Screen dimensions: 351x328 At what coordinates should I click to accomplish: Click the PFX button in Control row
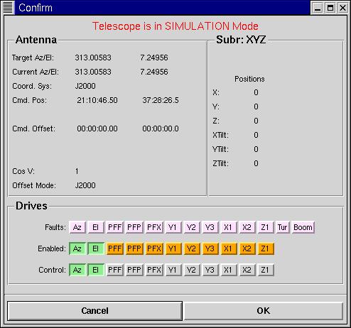pyautogui.click(x=154, y=270)
